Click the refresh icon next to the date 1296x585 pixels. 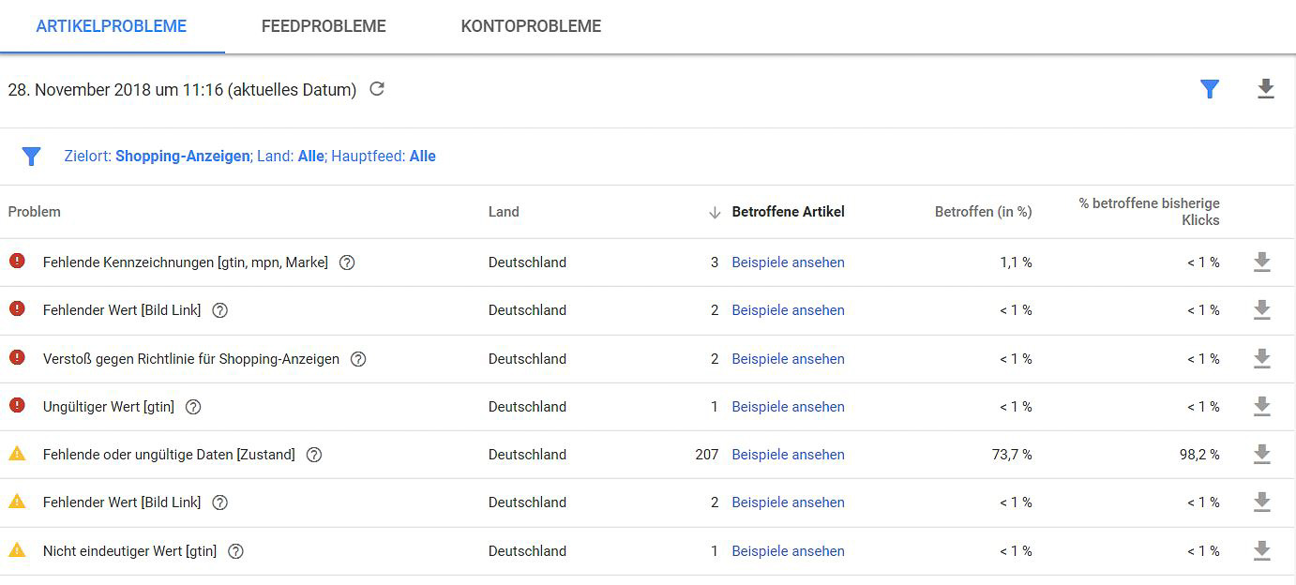(377, 89)
